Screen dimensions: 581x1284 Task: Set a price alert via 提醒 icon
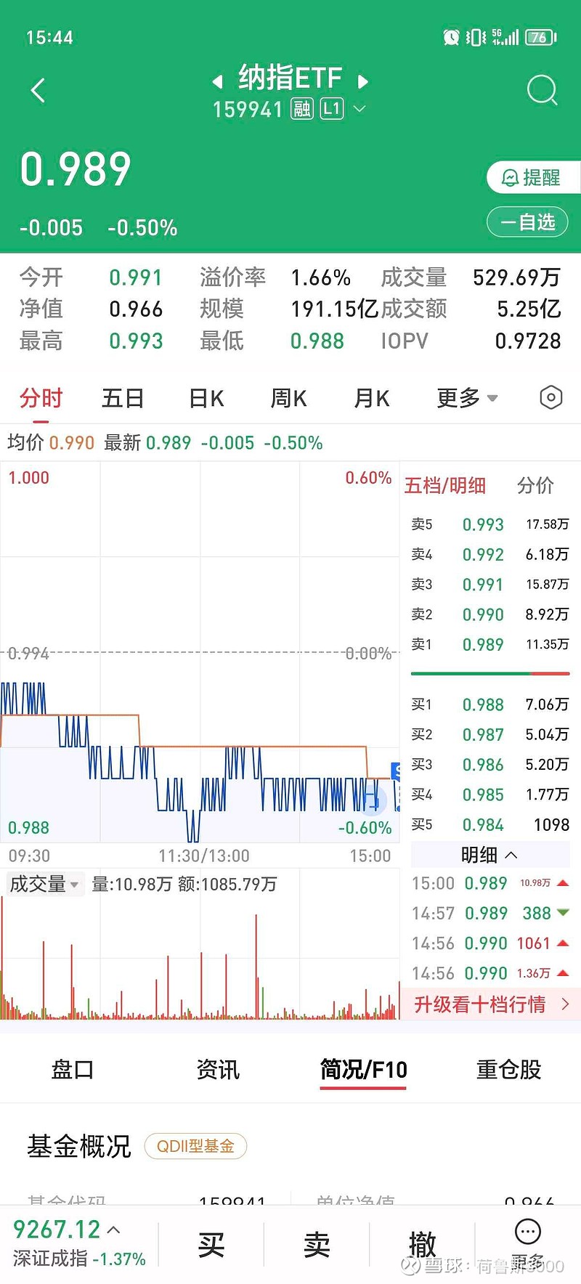(x=533, y=176)
